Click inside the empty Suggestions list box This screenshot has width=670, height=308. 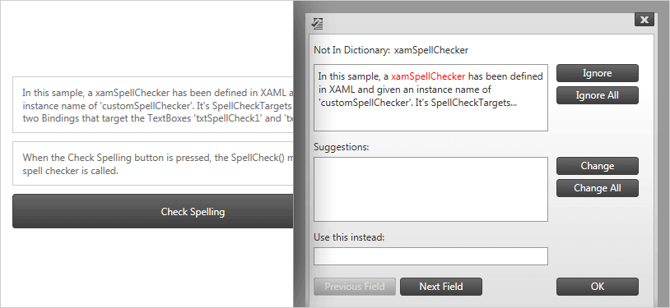point(430,190)
